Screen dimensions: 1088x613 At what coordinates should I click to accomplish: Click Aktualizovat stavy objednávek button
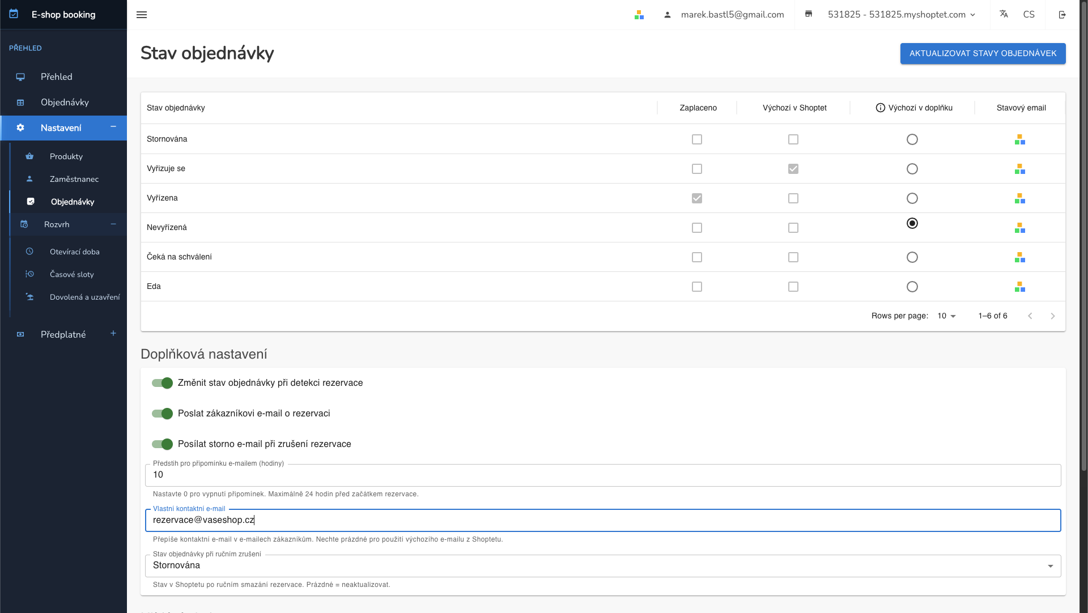(983, 53)
